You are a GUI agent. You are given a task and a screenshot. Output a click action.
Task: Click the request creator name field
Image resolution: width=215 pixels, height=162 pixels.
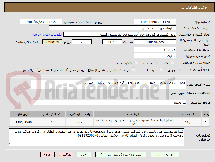120,34
